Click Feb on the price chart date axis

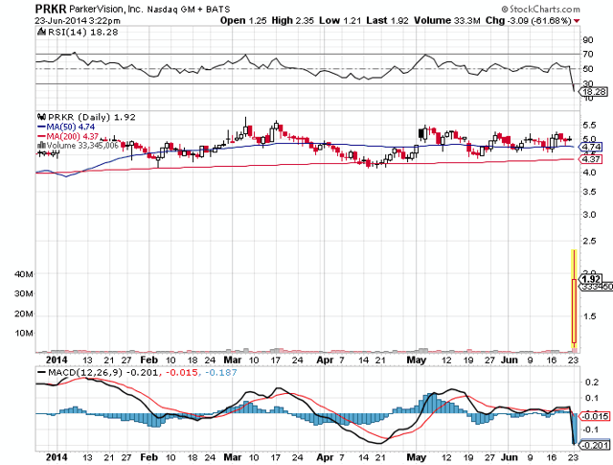click(x=149, y=360)
